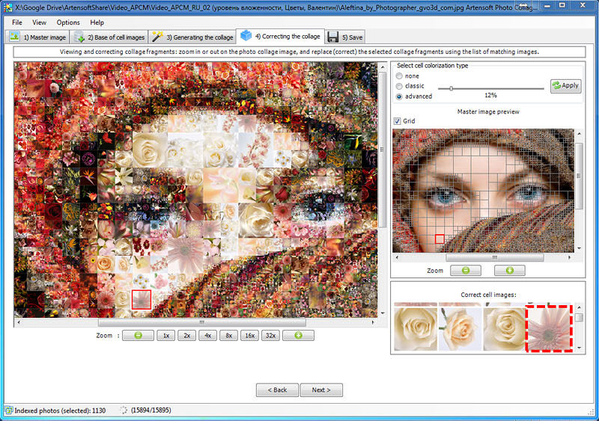This screenshot has height=421, width=599.
Task: Select the Correcting the collage tab
Action: pyautogui.click(x=280, y=36)
